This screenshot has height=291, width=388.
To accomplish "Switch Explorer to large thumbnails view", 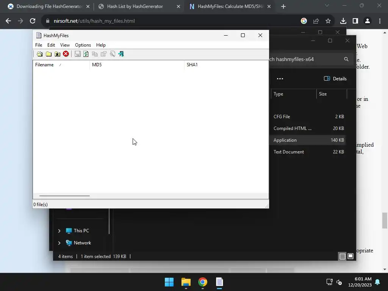I will (x=350, y=257).
